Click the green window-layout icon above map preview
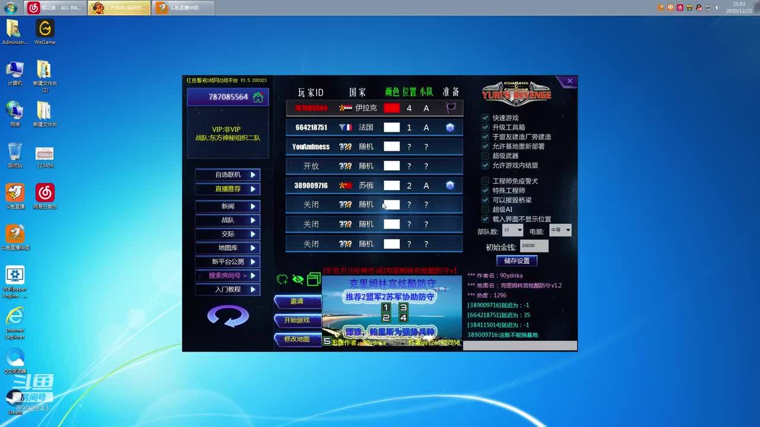This screenshot has height=427, width=760. point(313,279)
